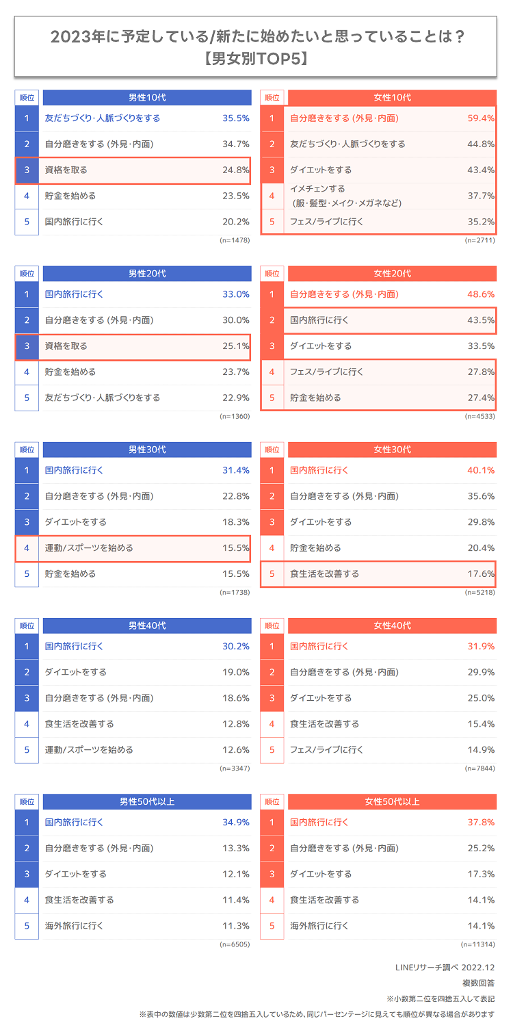The width and height of the screenshot is (513, 1034).
Task: Select the 男性20代 header bar
Action: pos(147,273)
